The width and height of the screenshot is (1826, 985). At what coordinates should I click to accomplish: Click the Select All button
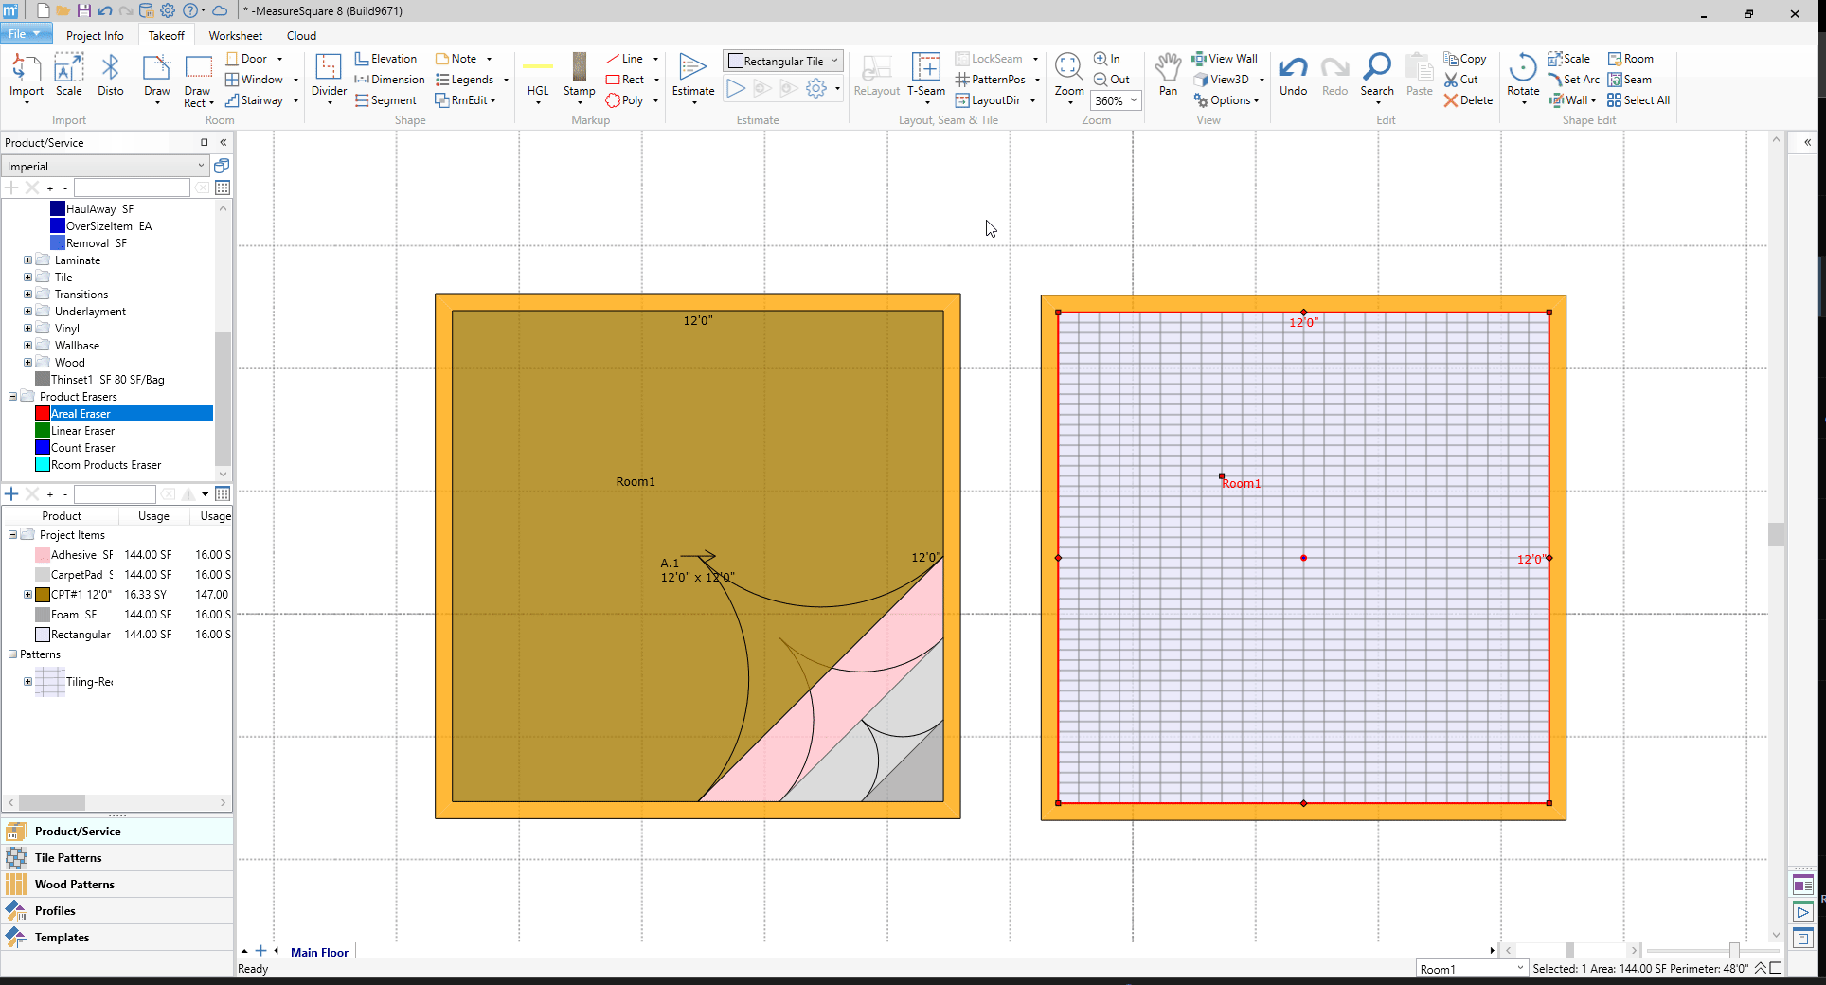click(1638, 100)
